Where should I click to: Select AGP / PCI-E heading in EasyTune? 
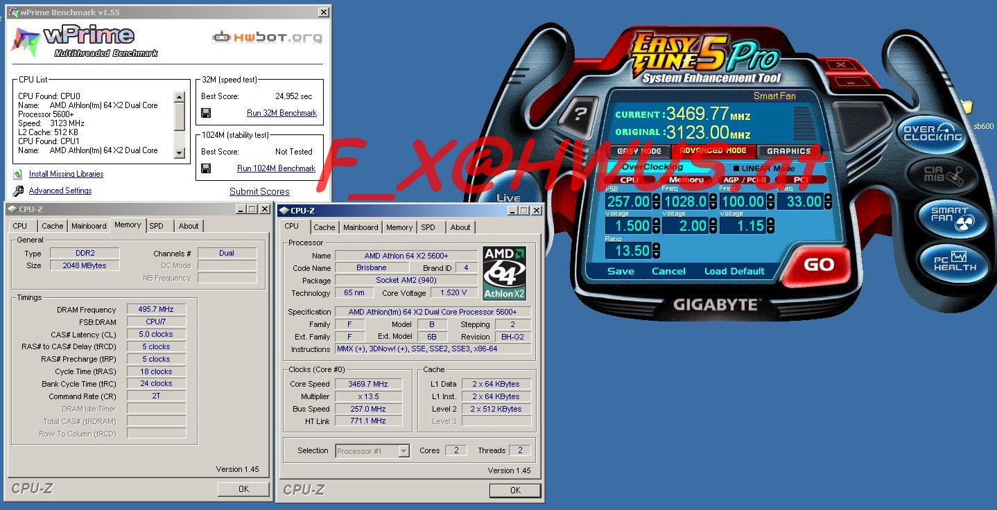coord(743,180)
